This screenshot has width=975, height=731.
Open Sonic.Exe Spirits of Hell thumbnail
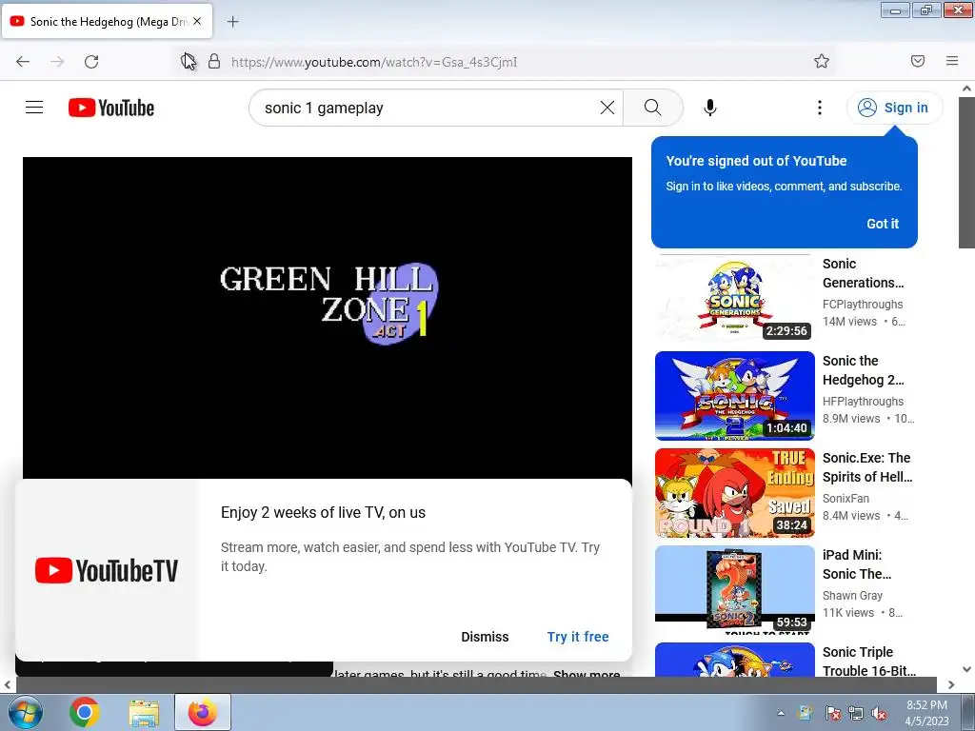(x=734, y=492)
